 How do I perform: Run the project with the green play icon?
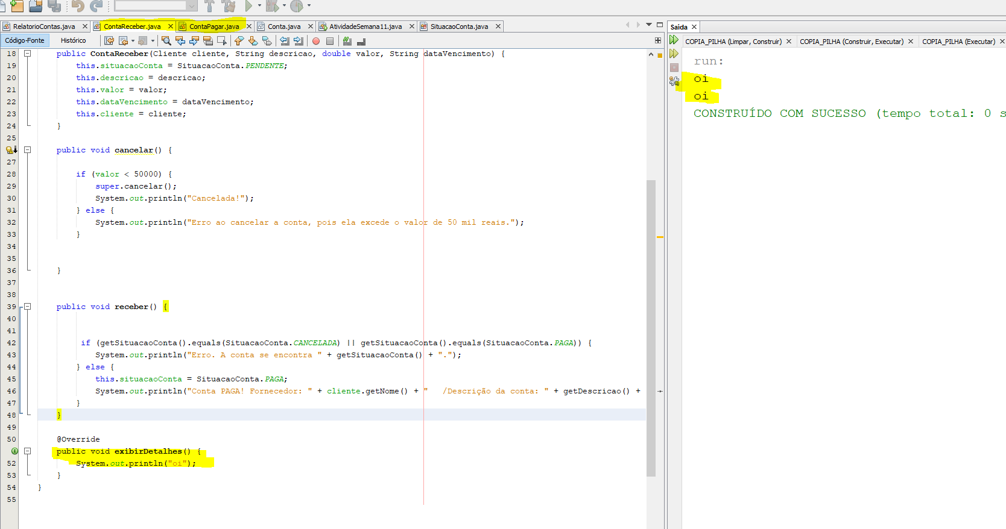[x=248, y=5]
